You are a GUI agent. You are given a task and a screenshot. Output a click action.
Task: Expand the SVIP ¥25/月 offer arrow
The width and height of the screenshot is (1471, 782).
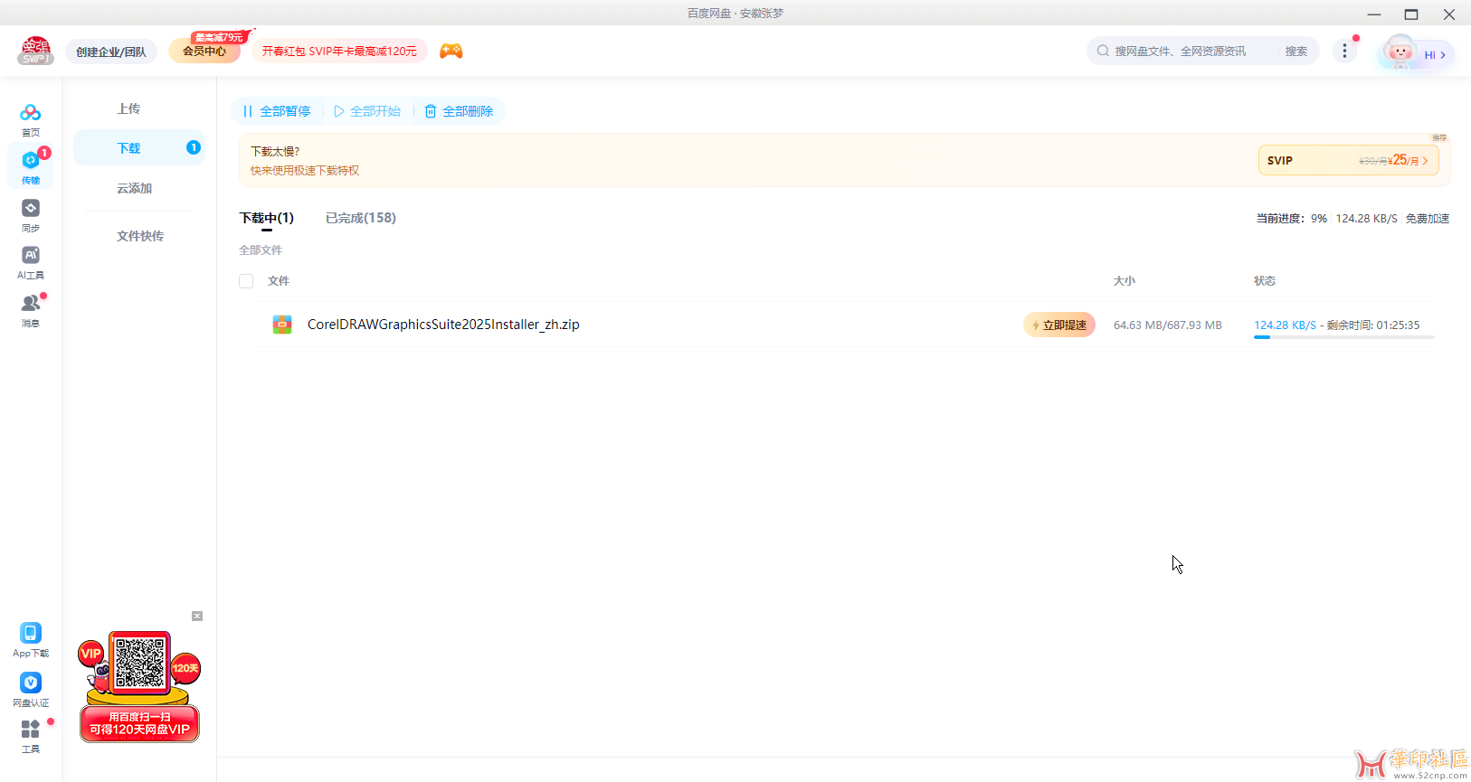1426,161
